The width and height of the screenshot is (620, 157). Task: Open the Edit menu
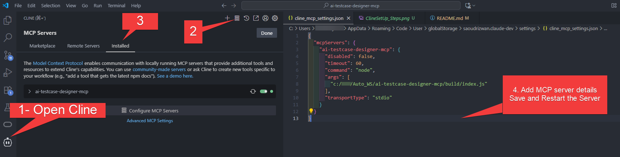point(31,5)
